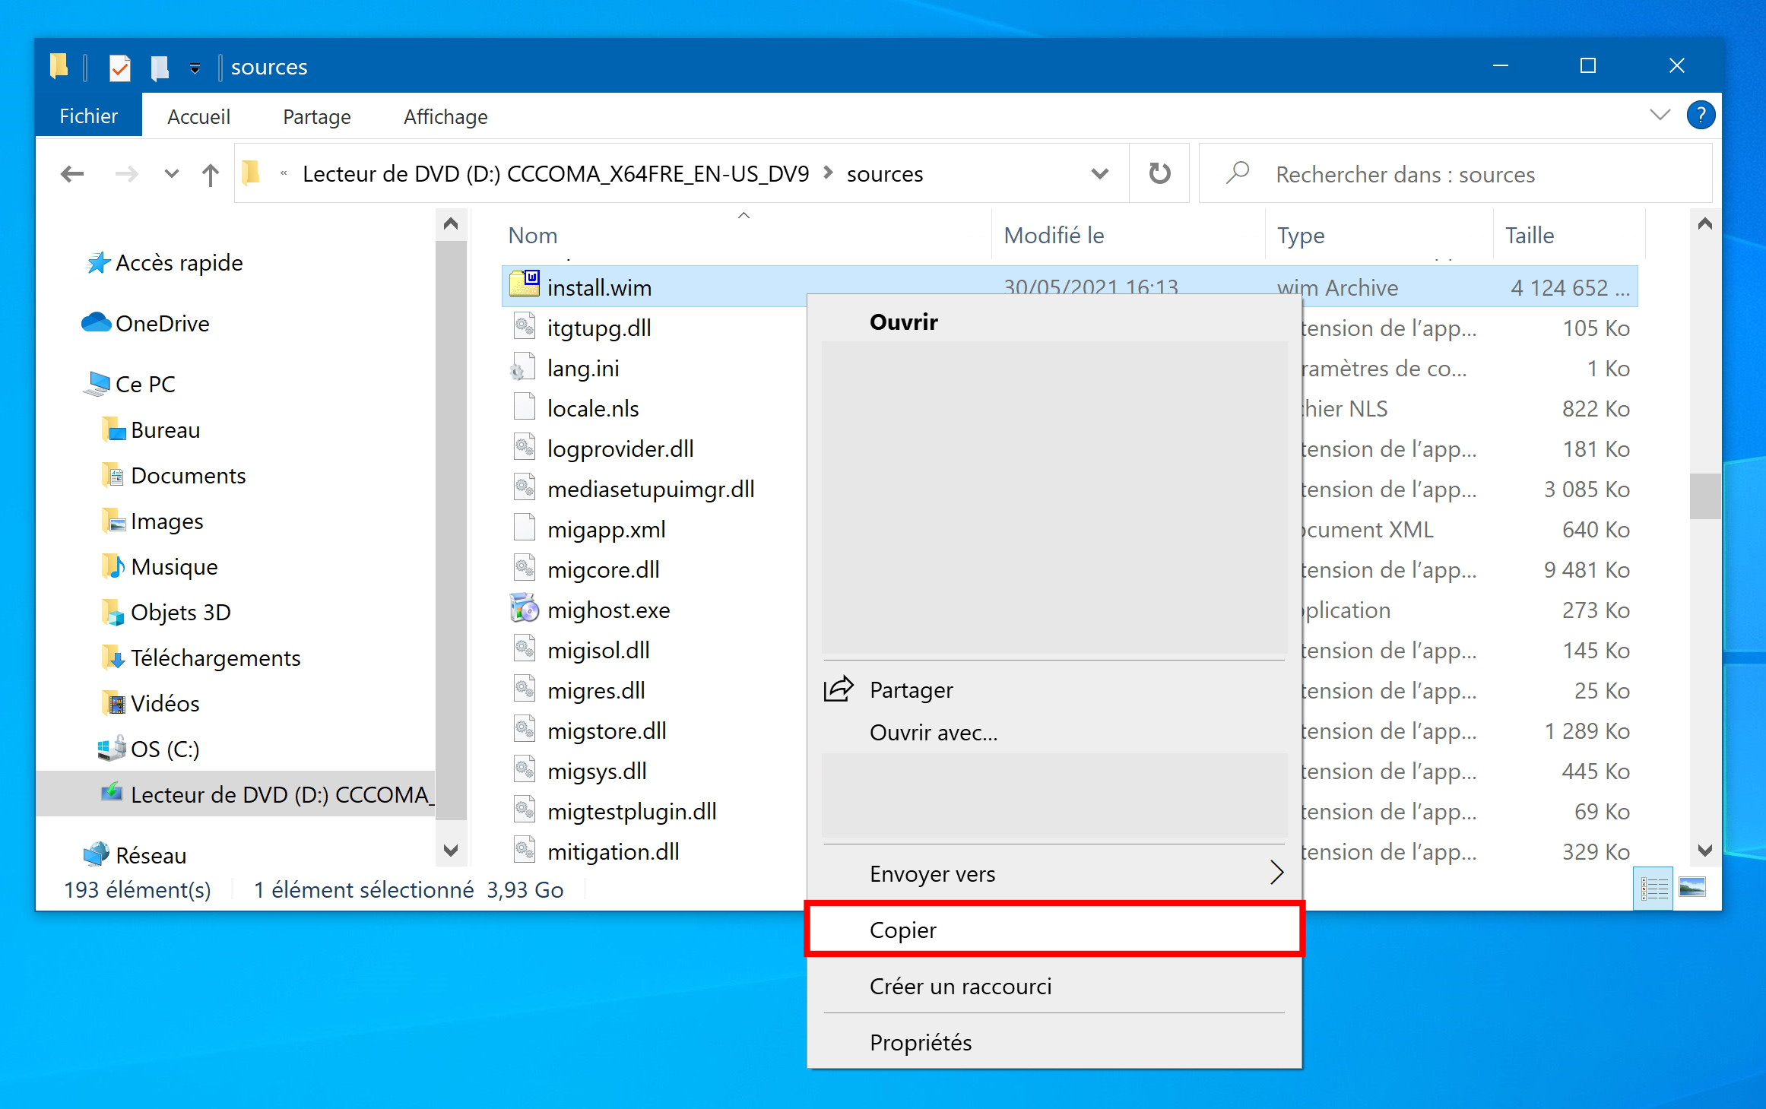1766x1109 pixels.
Task: Select migsys.dll file icon
Action: click(x=525, y=768)
